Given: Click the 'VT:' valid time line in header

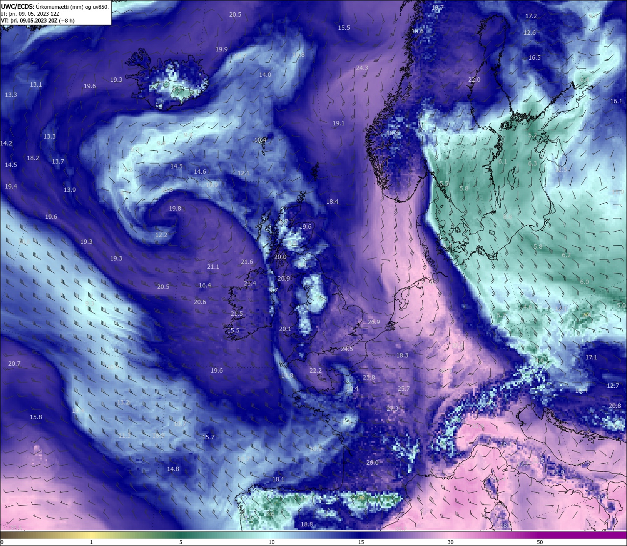Looking at the screenshot, I should pyautogui.click(x=38, y=21).
